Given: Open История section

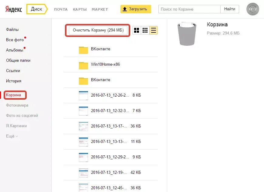Looking at the screenshot, I should 14,81.
